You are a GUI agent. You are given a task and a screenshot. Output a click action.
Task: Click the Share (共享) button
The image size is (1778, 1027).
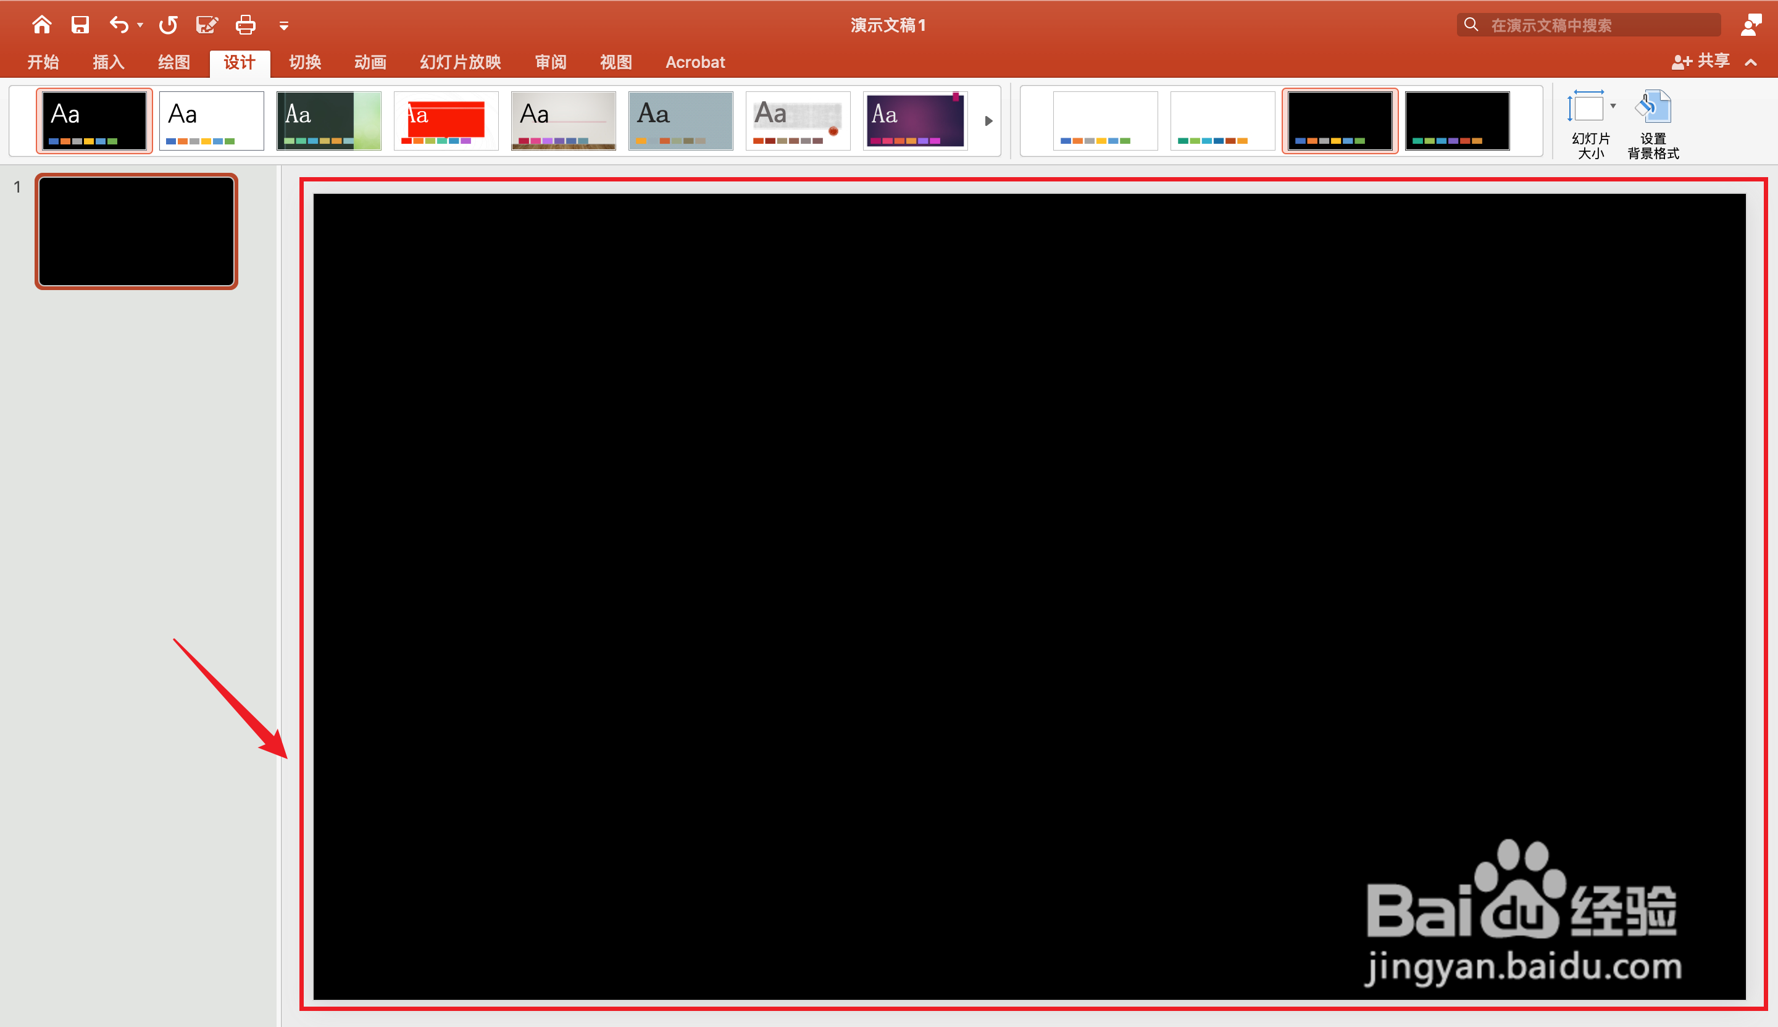point(1700,62)
